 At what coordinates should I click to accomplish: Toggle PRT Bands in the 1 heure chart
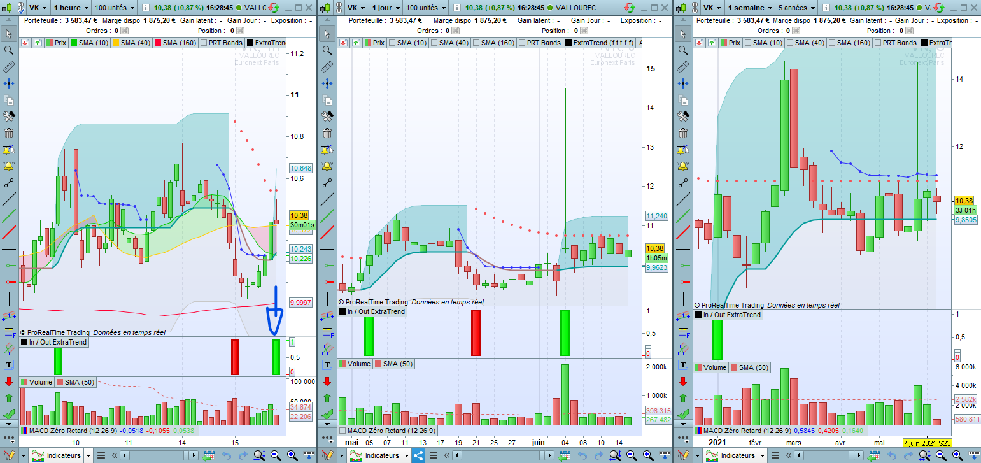[204, 43]
